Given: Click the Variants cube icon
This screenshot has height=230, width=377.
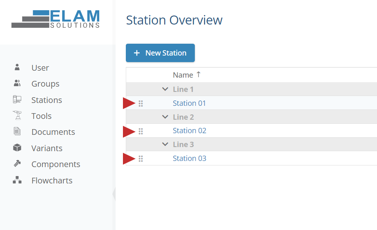Looking at the screenshot, I should point(17,148).
